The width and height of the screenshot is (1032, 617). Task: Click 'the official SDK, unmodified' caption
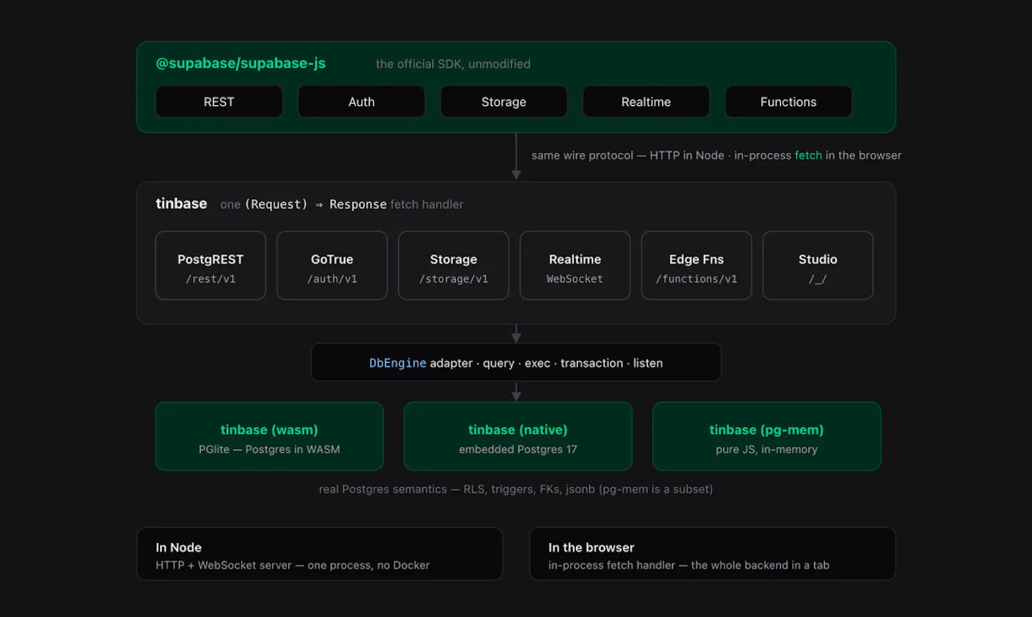coord(453,64)
